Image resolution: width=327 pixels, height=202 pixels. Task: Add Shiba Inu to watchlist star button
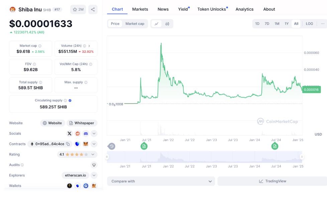78,9
